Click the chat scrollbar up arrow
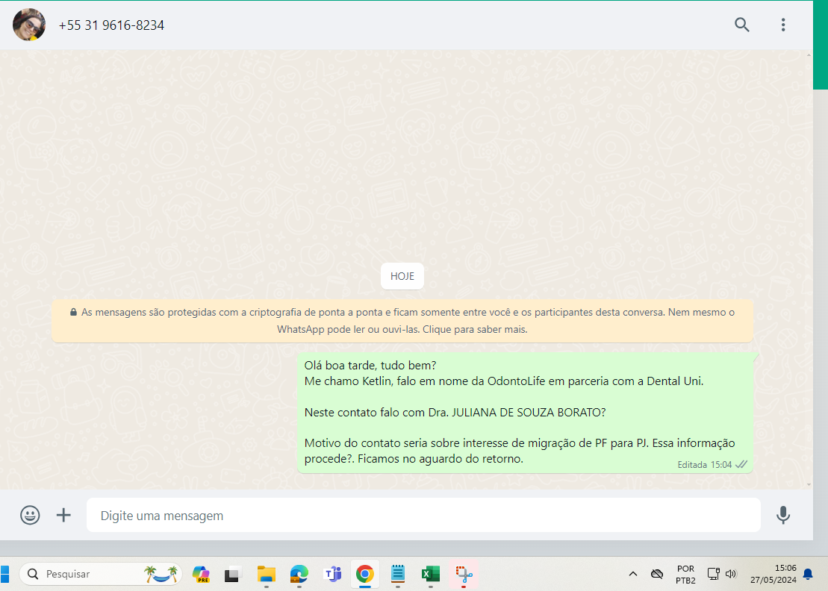 (809, 54)
